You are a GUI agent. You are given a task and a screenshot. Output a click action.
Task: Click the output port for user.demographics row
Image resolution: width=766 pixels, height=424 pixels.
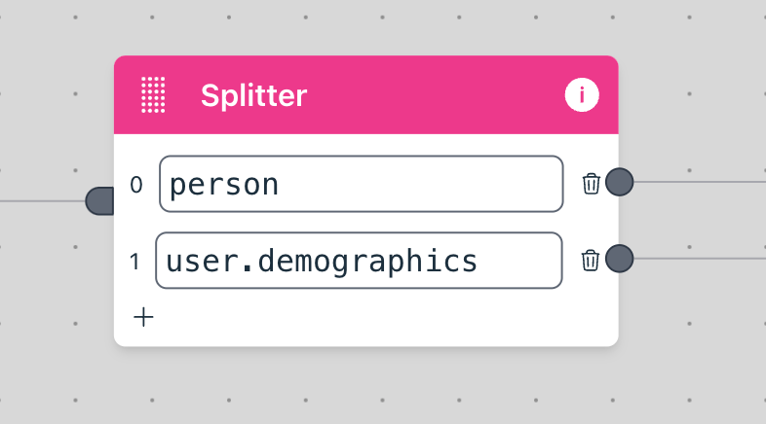[x=620, y=259]
